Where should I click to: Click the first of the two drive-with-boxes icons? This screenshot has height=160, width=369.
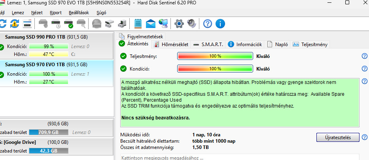[109, 24]
